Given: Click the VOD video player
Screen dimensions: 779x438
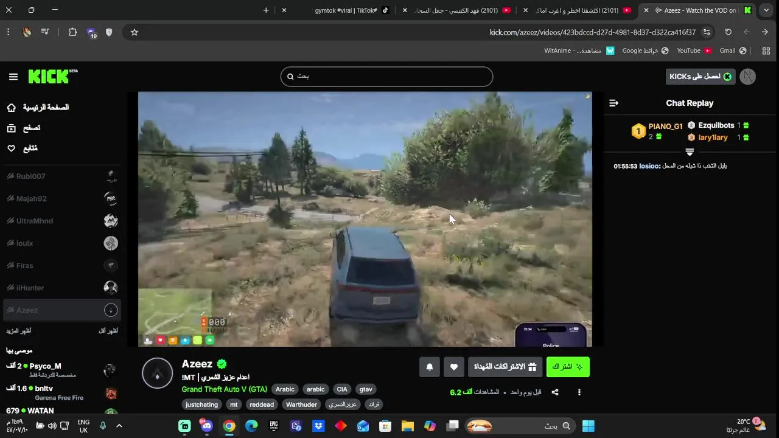Looking at the screenshot, I should (x=365, y=219).
